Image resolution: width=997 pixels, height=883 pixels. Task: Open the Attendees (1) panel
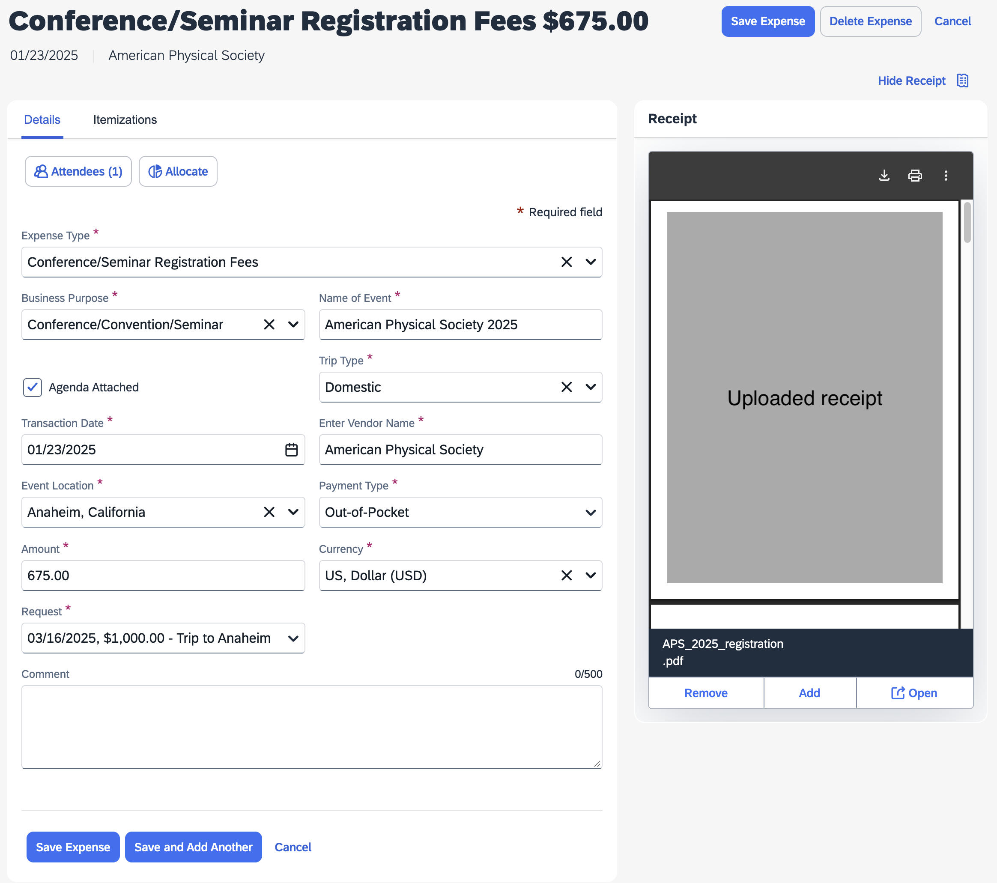(78, 171)
